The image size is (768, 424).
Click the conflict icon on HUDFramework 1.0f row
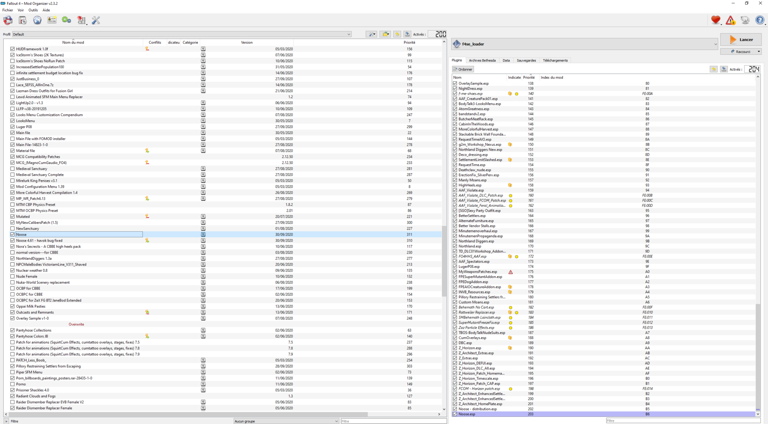point(147,49)
